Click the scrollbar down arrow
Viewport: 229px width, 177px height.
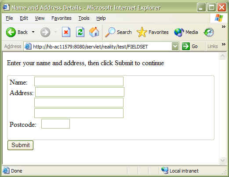click(x=222, y=160)
